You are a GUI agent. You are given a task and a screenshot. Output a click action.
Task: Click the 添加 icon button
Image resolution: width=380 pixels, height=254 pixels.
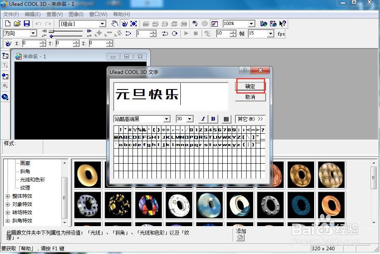(x=240, y=238)
